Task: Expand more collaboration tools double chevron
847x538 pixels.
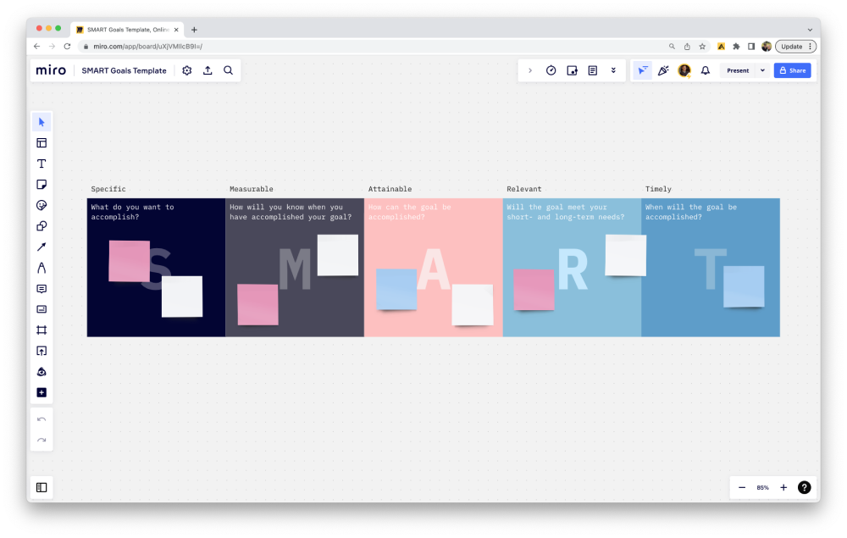Action: point(613,71)
